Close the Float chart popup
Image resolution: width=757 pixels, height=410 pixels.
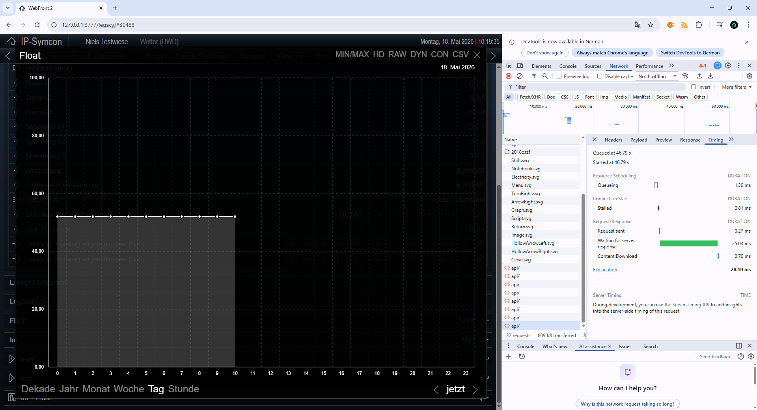477,55
